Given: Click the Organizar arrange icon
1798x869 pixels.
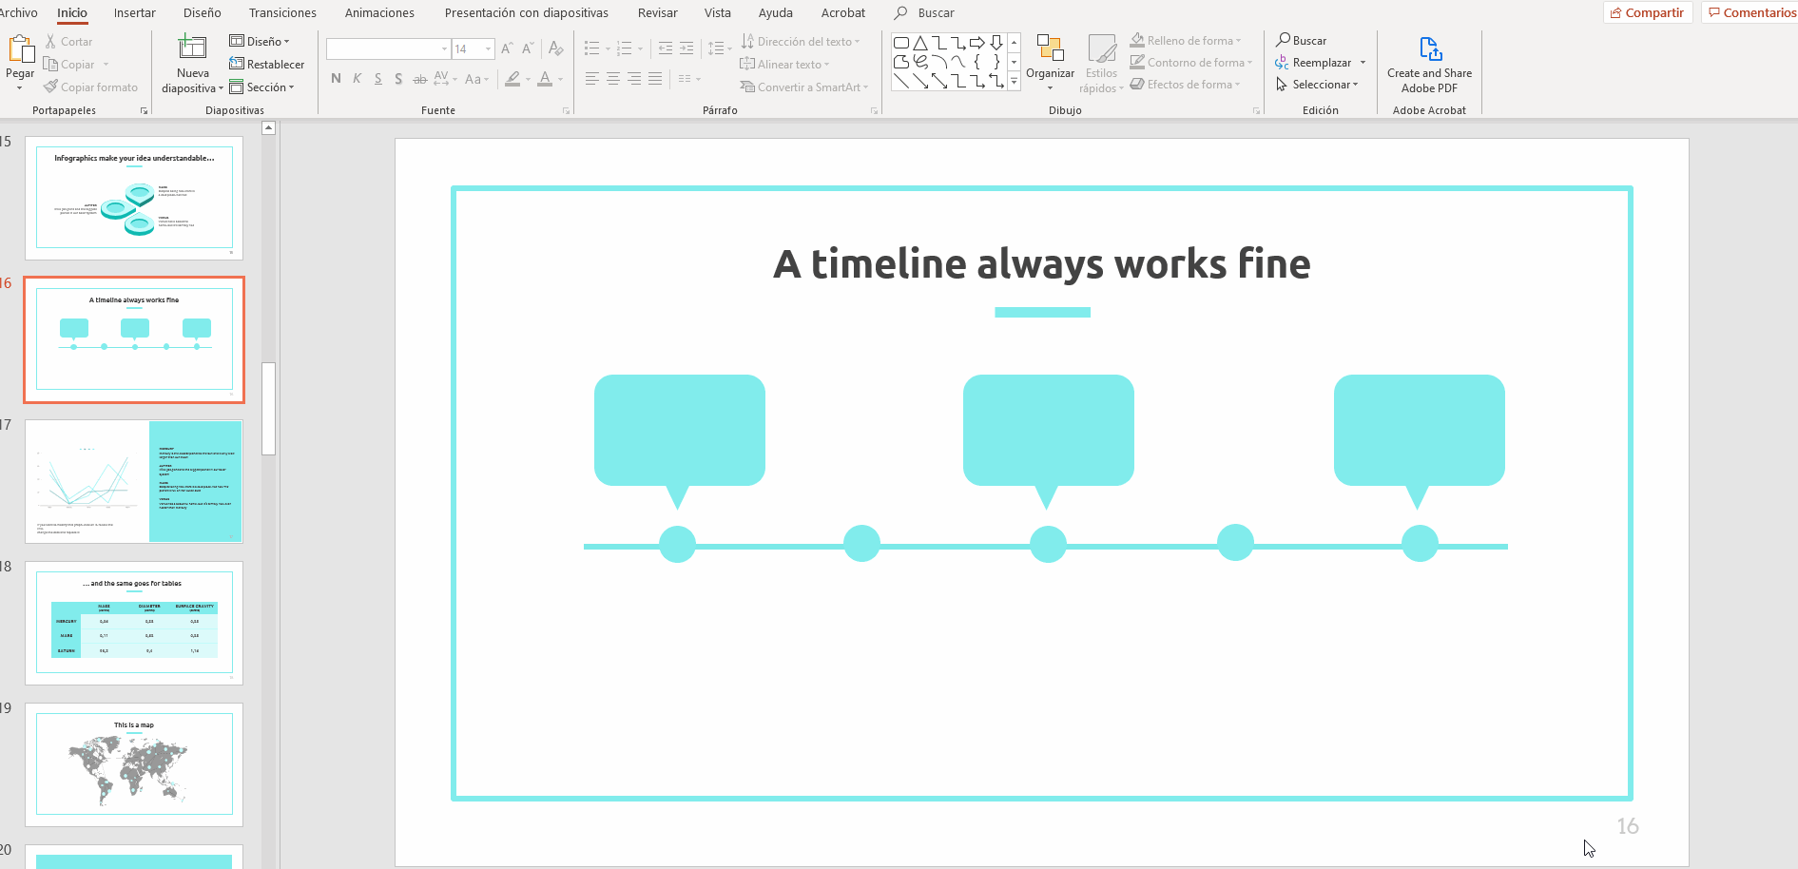Looking at the screenshot, I should (1050, 49).
